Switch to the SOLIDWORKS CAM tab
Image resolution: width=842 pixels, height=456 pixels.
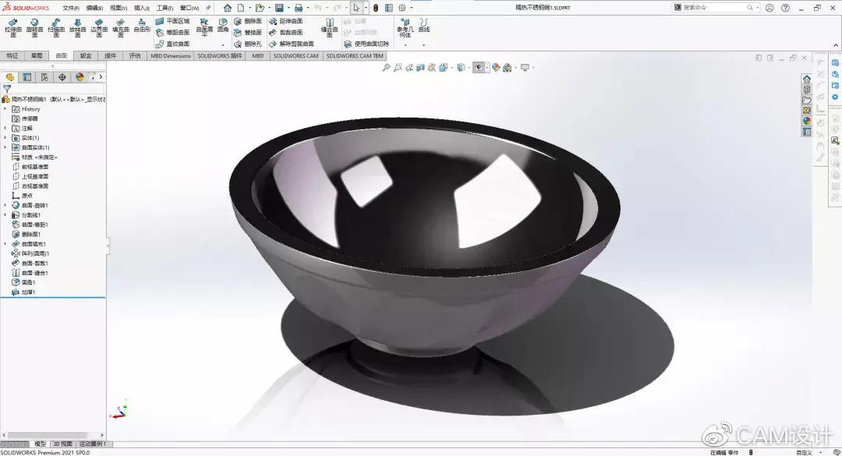click(x=296, y=56)
